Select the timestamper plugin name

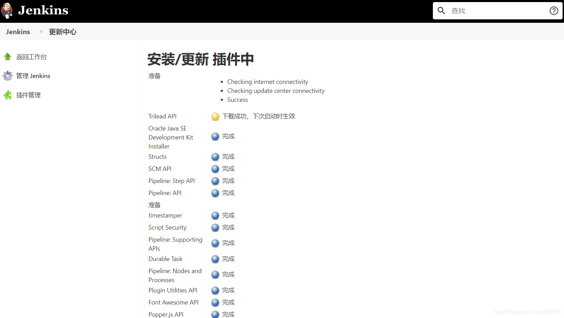point(165,215)
